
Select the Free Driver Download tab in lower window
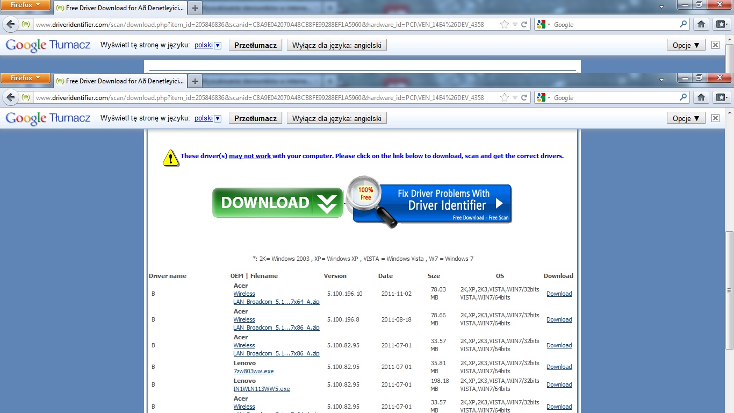pos(120,81)
